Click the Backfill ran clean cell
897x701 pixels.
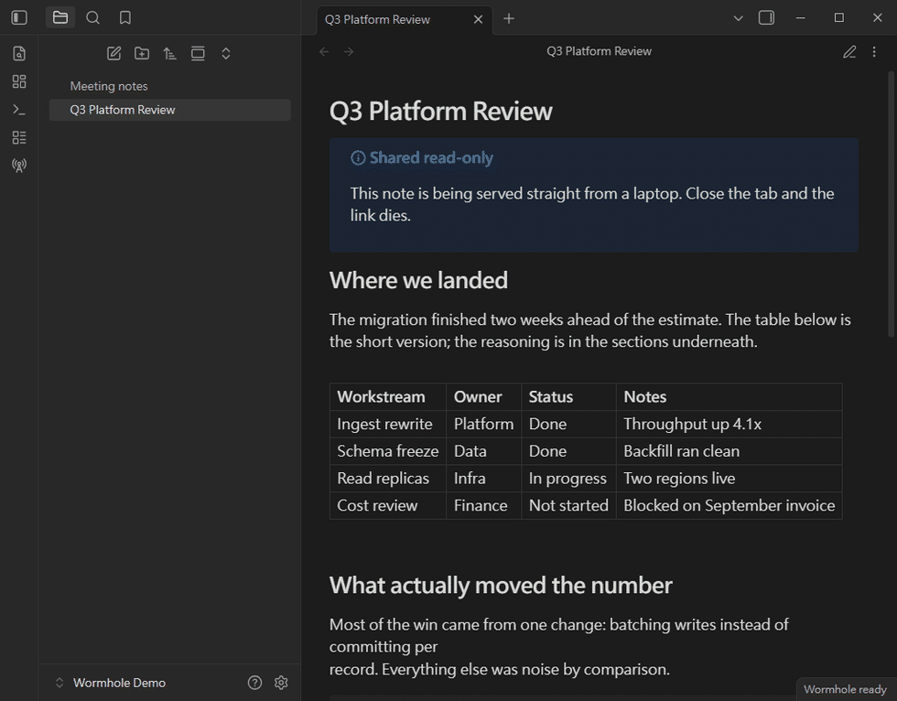tap(729, 451)
